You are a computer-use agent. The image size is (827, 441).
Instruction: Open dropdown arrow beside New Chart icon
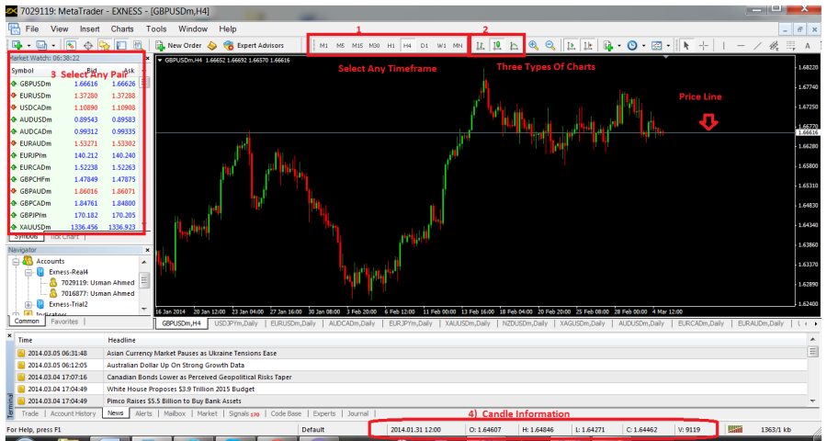click(28, 46)
